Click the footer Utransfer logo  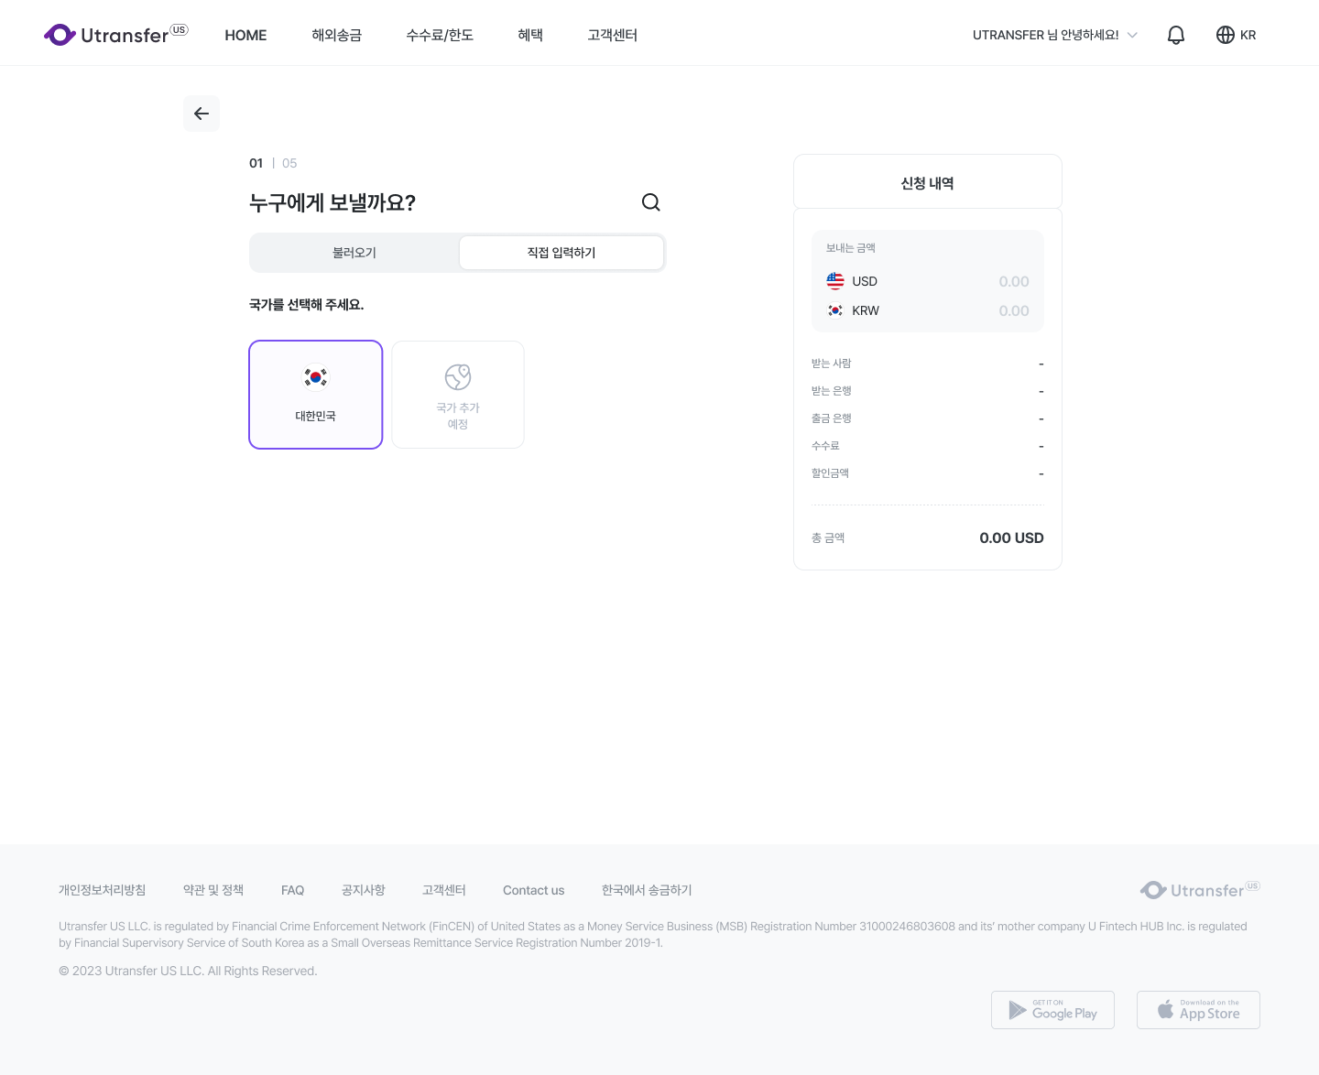click(x=1200, y=890)
